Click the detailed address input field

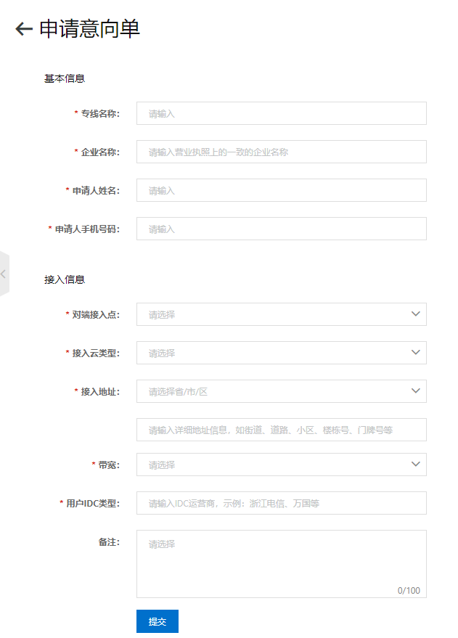pyautogui.click(x=282, y=430)
